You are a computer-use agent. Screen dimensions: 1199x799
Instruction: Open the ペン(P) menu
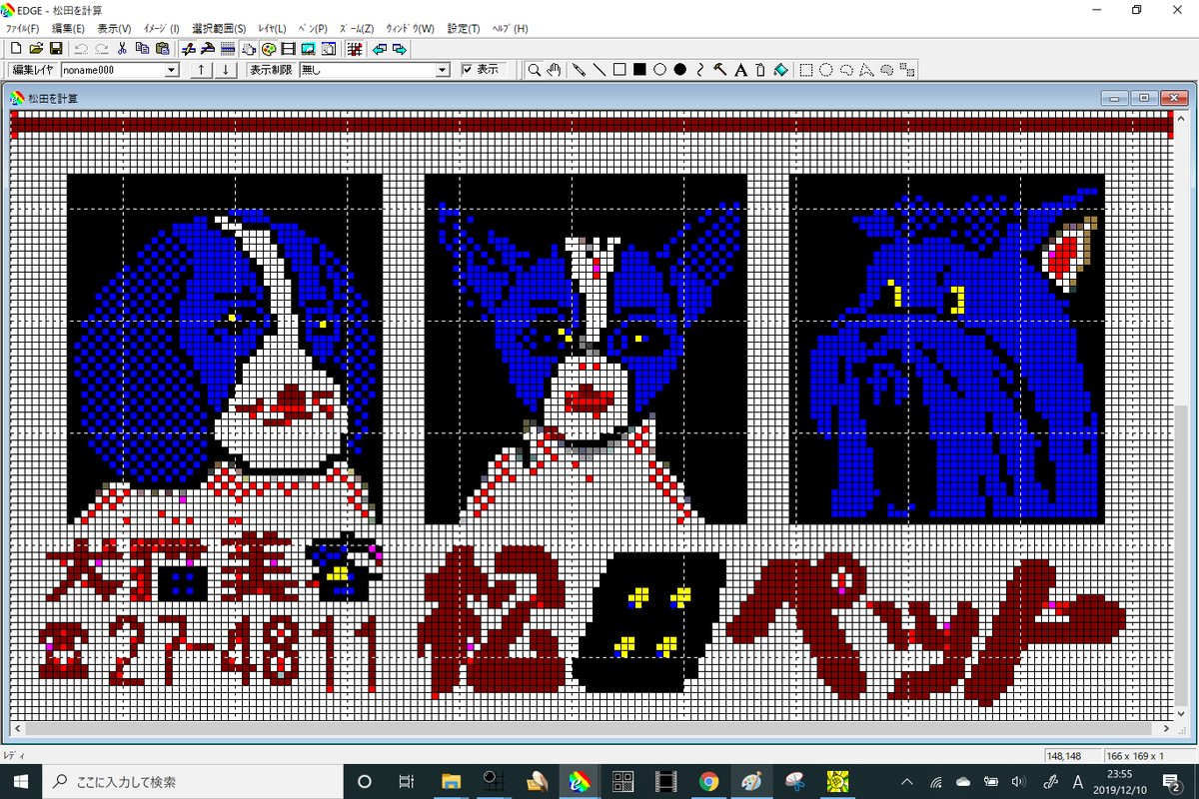click(313, 28)
